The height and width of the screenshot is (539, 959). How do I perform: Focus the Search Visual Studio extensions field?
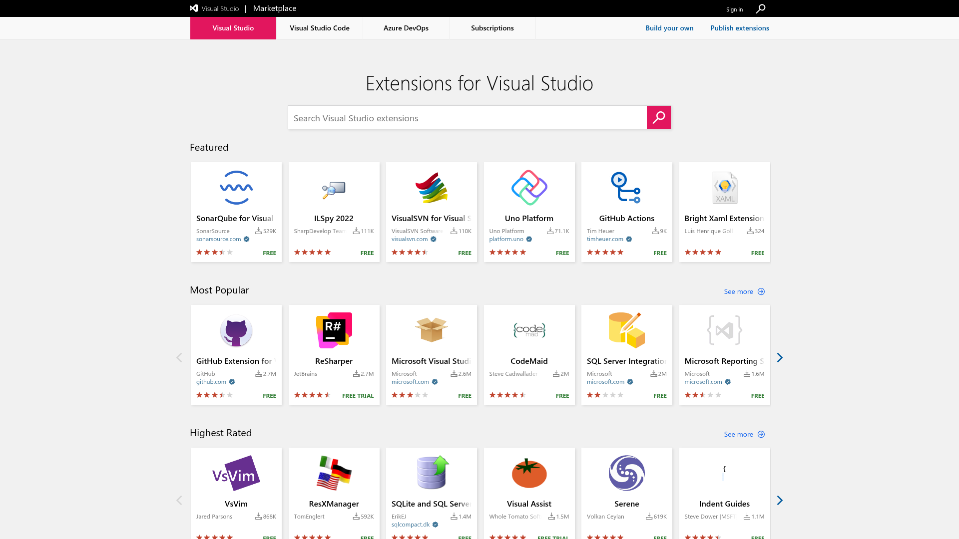[x=468, y=117]
